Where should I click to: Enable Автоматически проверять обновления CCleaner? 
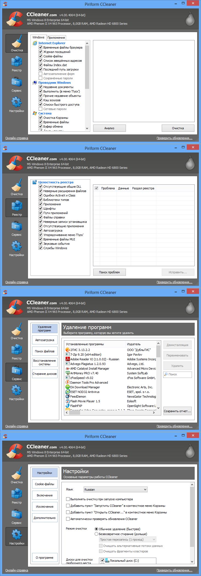(x=68, y=519)
